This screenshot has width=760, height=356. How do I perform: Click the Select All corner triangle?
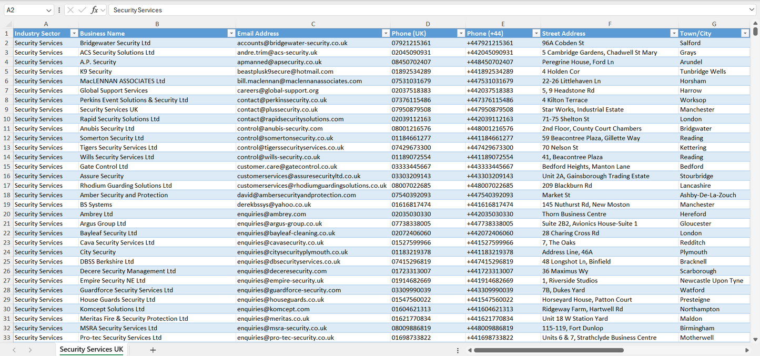pyautogui.click(x=9, y=24)
